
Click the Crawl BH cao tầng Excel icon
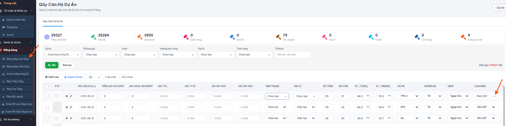[3, 104]
